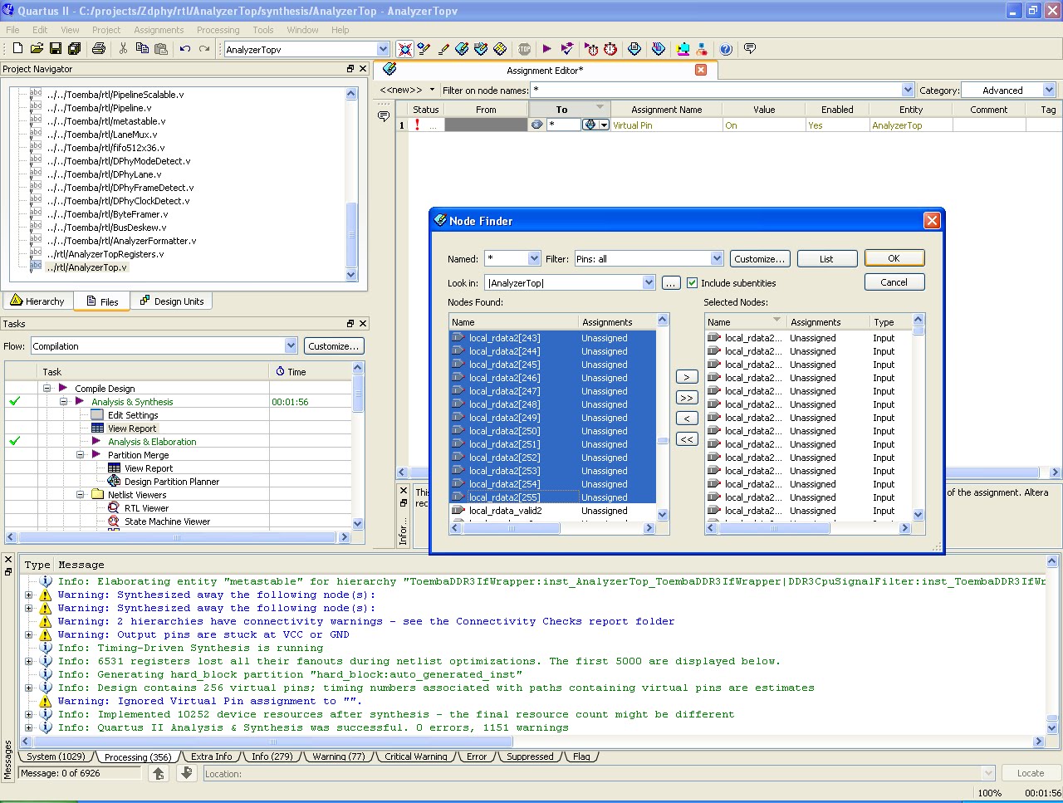Open the Flow Compilation dropdown
Screen dimensions: 1063x803
click(x=291, y=346)
